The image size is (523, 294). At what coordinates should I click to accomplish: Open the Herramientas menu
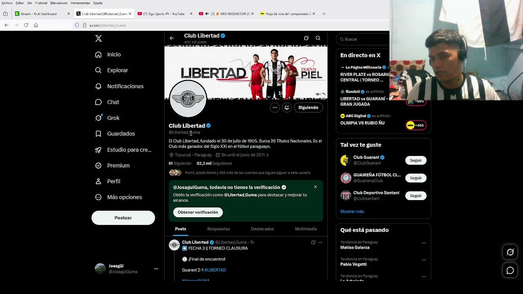(80, 3)
